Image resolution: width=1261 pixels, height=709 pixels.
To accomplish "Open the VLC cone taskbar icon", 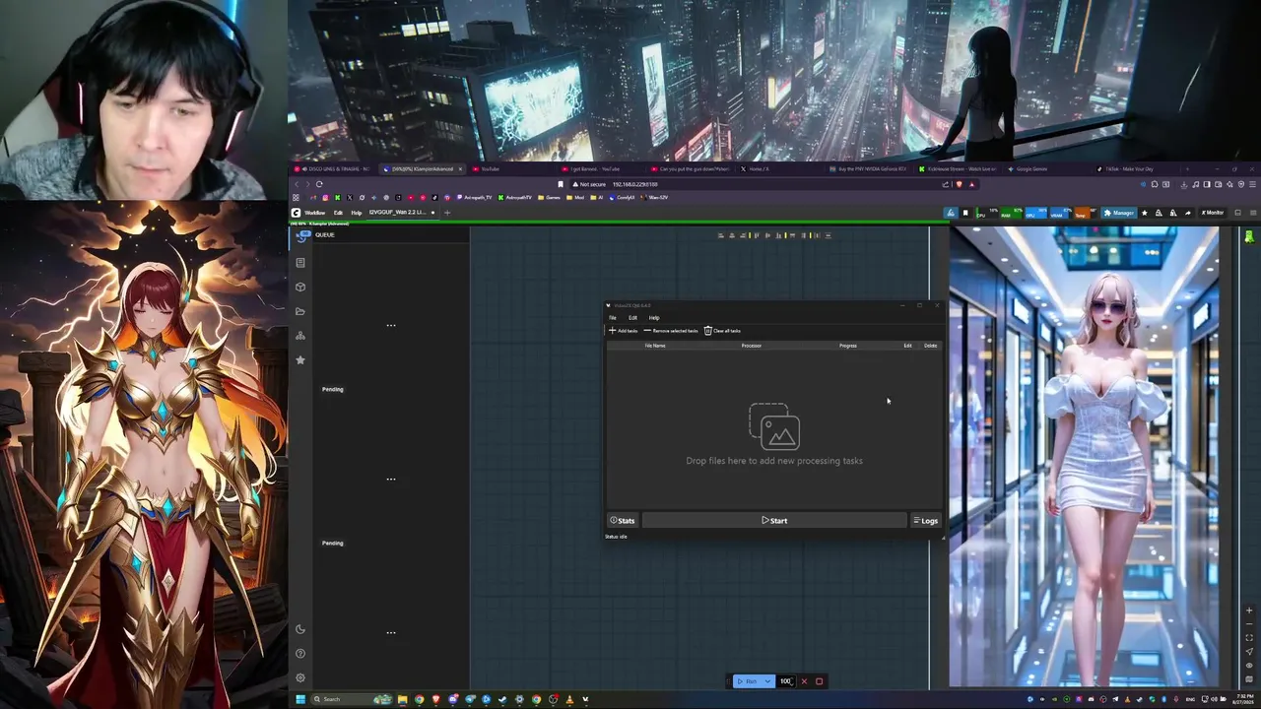I will click(x=569, y=699).
